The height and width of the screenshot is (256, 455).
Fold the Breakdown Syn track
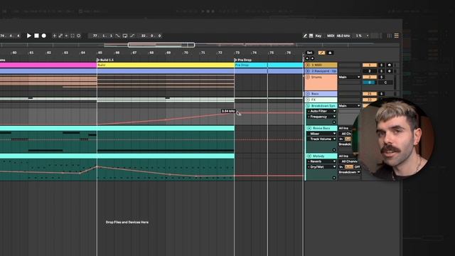pyautogui.click(x=308, y=106)
